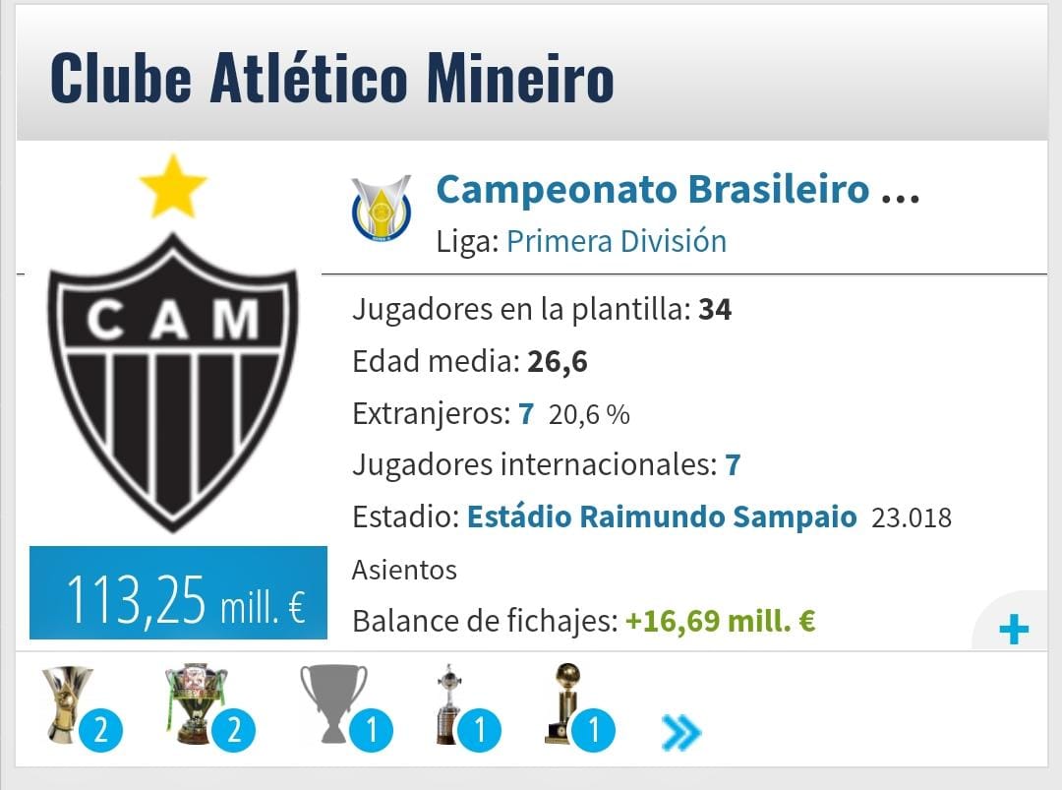The width and height of the screenshot is (1062, 790).
Task: Open Estádio Raimundo Sampaio stadium link
Action: point(661,517)
